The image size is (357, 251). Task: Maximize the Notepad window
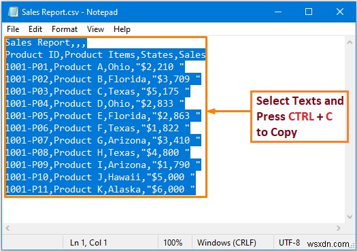pyautogui.click(x=309, y=12)
